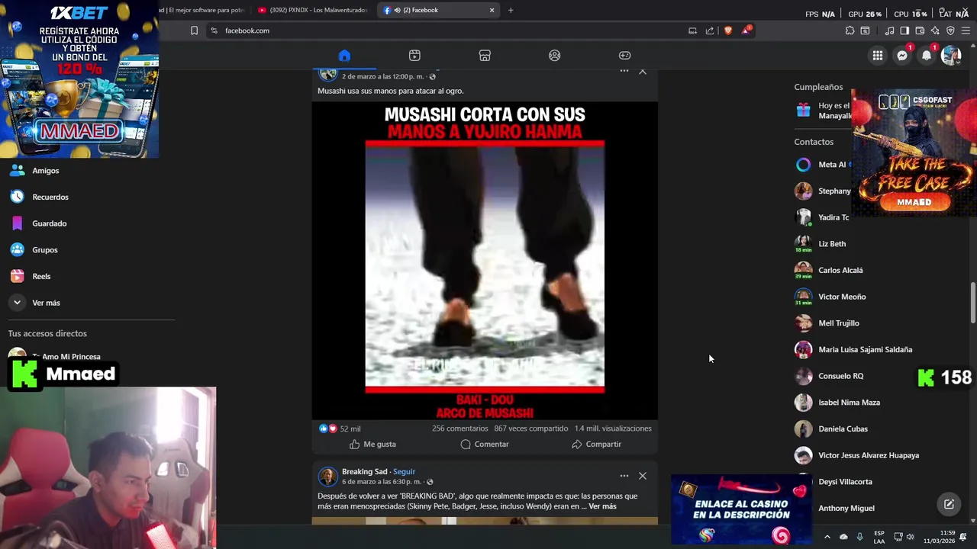Open Facebook Video tab icon
The width and height of the screenshot is (977, 549).
point(414,56)
